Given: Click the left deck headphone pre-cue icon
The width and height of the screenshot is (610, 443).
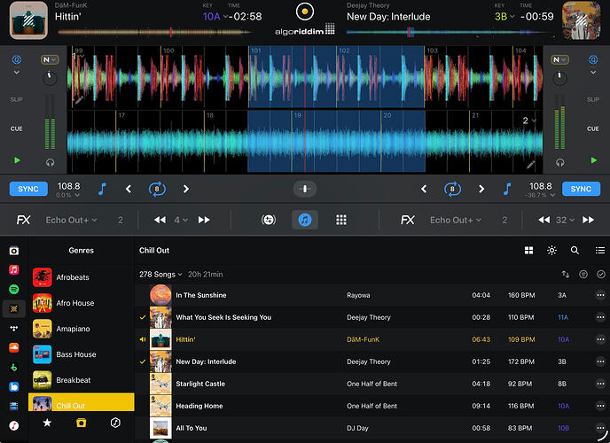Looking at the screenshot, I should pyautogui.click(x=51, y=163).
